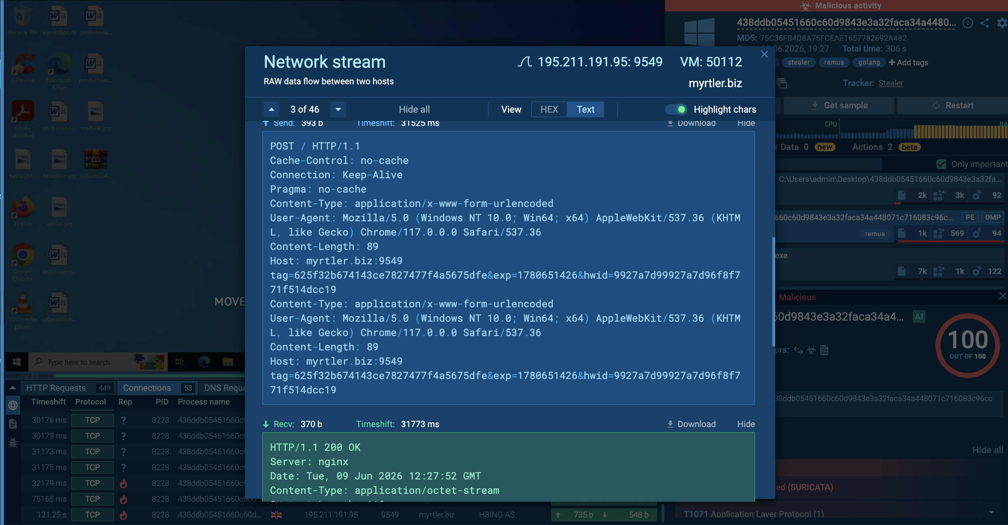This screenshot has width=1008, height=525.
Task: Toggle the Only important checkbox
Action: (x=941, y=164)
